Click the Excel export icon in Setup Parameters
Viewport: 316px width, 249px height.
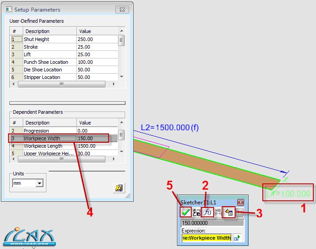(x=119, y=188)
